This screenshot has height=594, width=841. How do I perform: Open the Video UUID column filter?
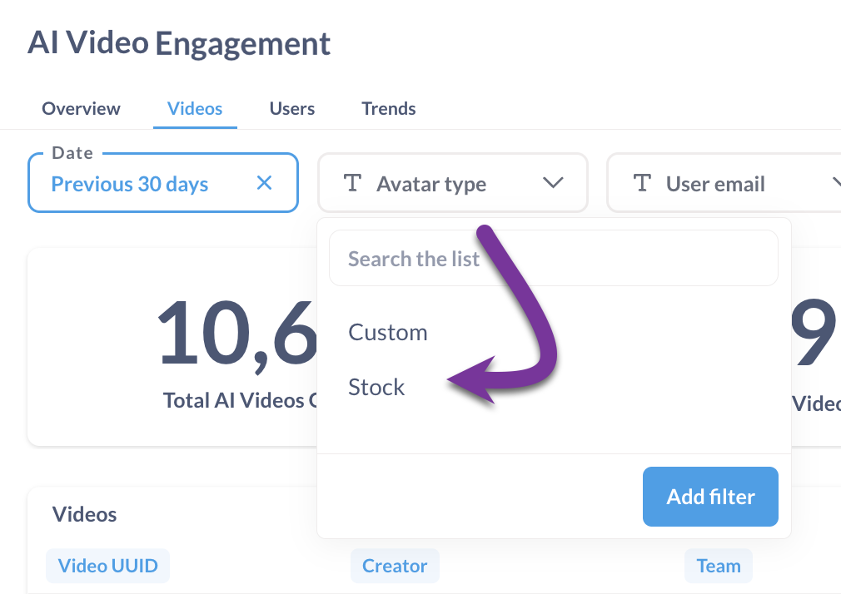click(x=107, y=565)
